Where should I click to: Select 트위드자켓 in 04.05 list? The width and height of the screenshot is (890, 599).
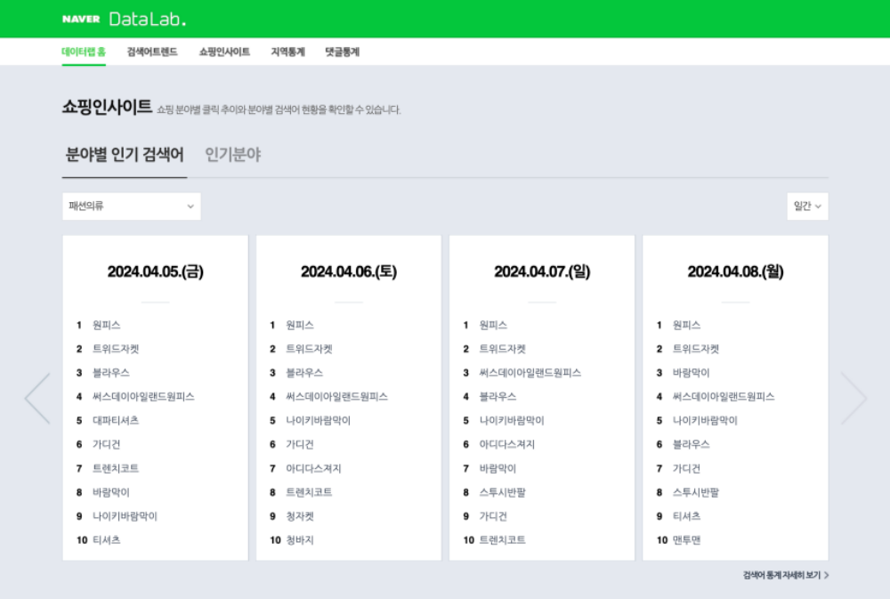point(116,349)
